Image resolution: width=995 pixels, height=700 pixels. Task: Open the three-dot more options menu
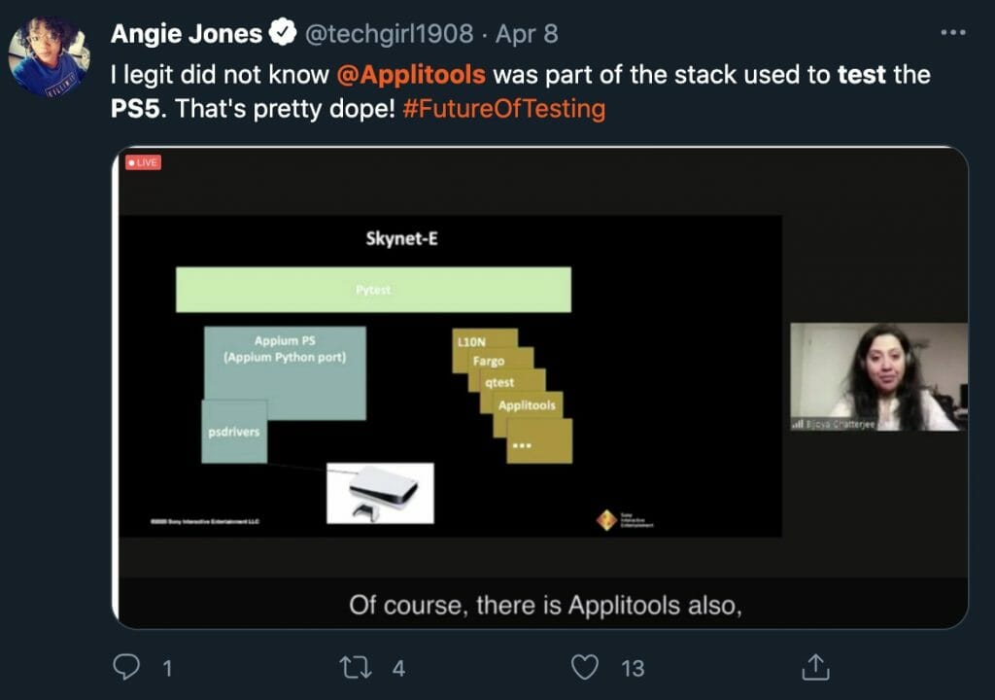953,32
